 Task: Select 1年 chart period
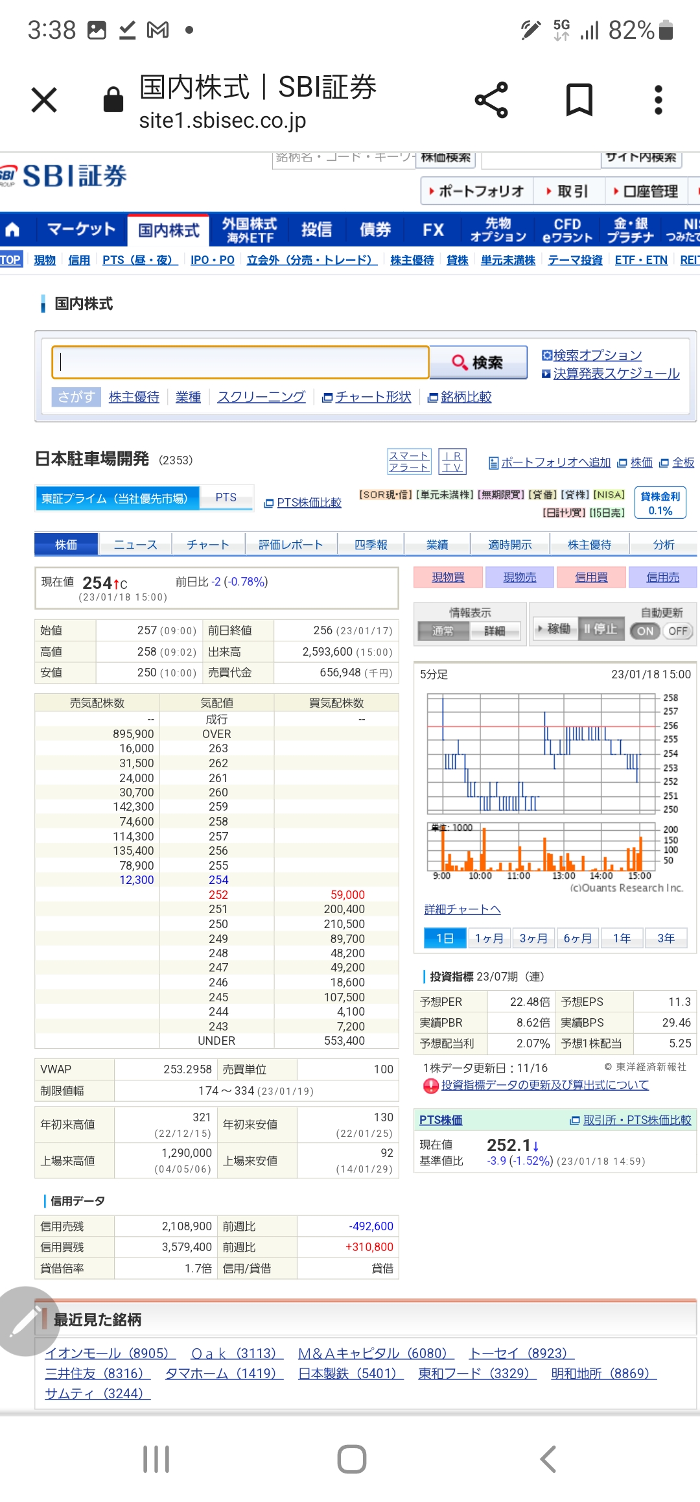pos(622,938)
